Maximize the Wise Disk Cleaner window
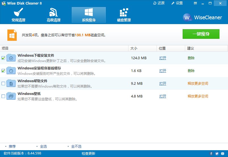The height and width of the screenshot is (157, 228). [210, 3]
